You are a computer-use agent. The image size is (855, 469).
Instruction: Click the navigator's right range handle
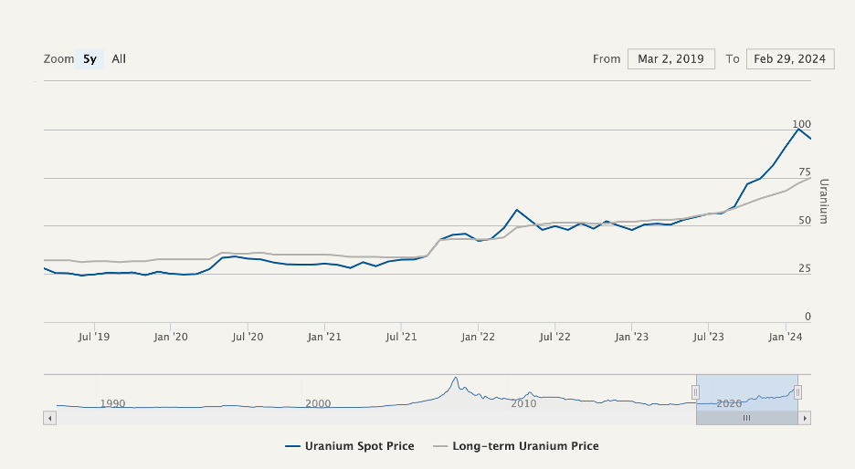pos(797,392)
